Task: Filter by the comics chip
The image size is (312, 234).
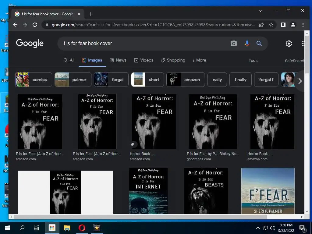Action: tap(34, 80)
